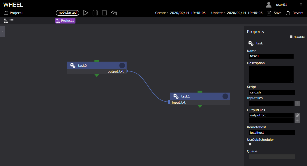
Task: Click the clean project reply-arrow icon
Action: (114, 13)
